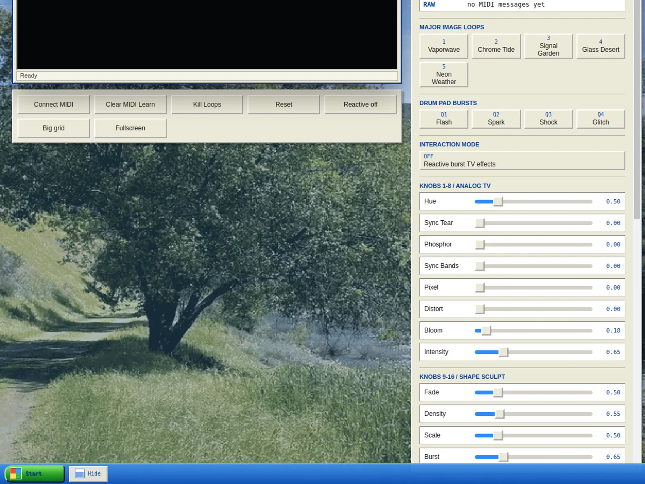This screenshot has height=484, width=645.
Task: Set the Distort slider
Action: [x=533, y=309]
